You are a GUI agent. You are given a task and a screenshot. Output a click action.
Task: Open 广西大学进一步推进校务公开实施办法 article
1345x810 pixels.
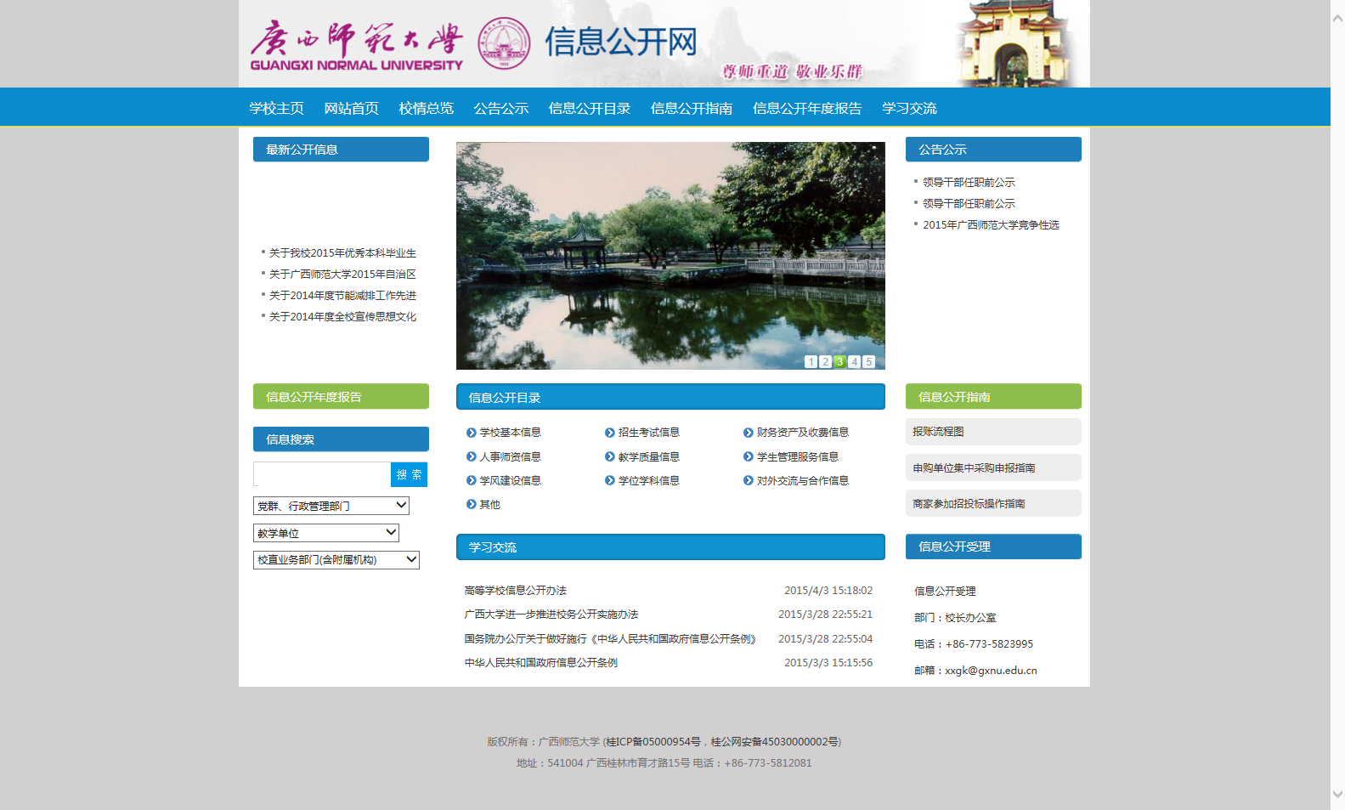tap(551, 614)
